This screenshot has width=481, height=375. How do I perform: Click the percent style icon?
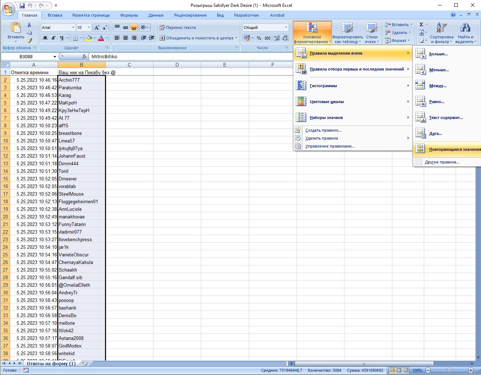[259, 38]
